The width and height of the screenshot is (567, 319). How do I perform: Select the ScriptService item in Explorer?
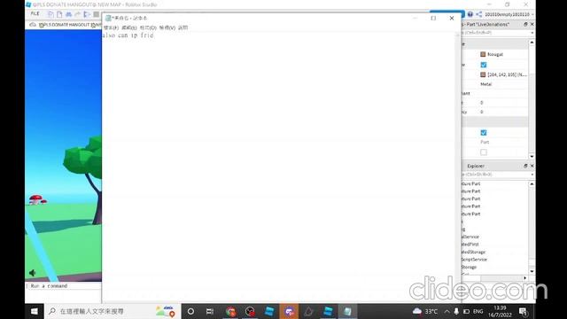pos(474,260)
